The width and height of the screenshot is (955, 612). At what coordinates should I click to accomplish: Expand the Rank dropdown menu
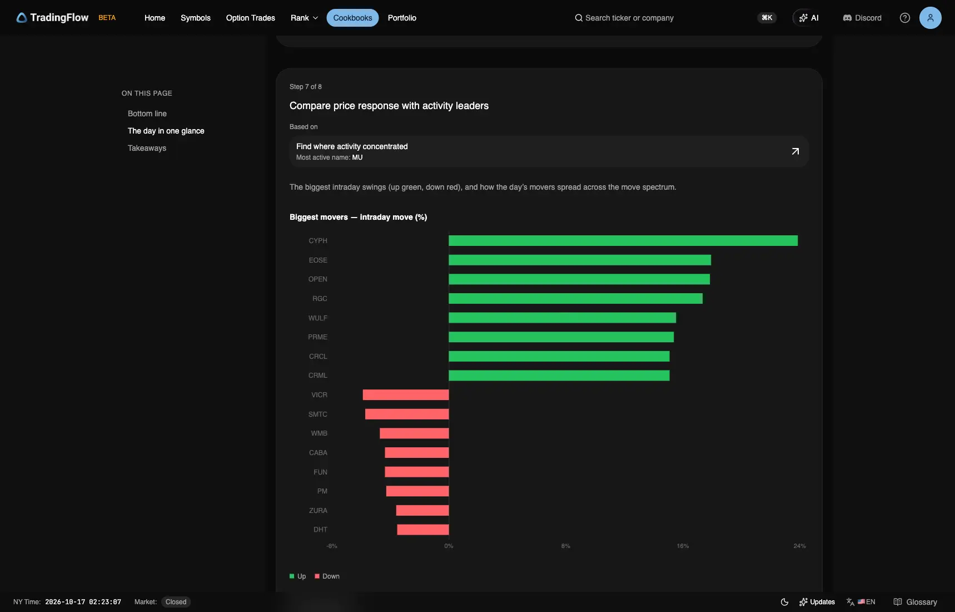[305, 18]
